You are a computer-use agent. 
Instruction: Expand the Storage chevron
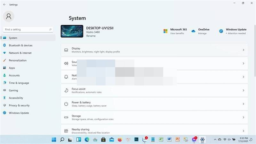pos(243,117)
